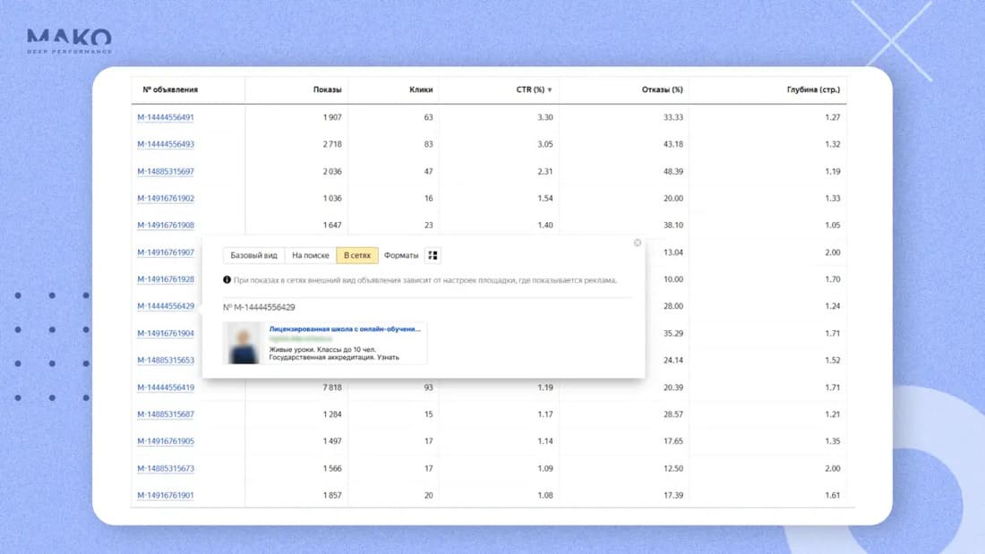Viewport: 985px width, 554px height.
Task: Select the clicks value 93
Action: click(428, 388)
